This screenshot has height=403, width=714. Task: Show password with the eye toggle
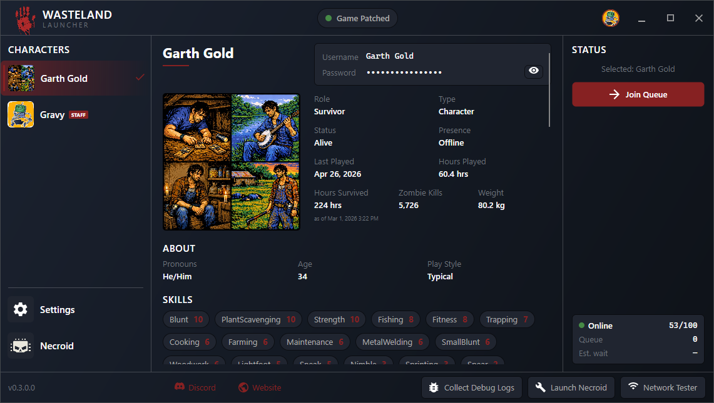[534, 71]
